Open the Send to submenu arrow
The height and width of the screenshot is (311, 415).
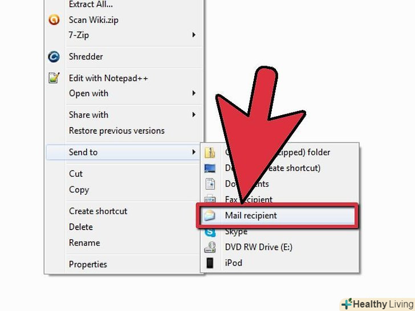point(194,152)
